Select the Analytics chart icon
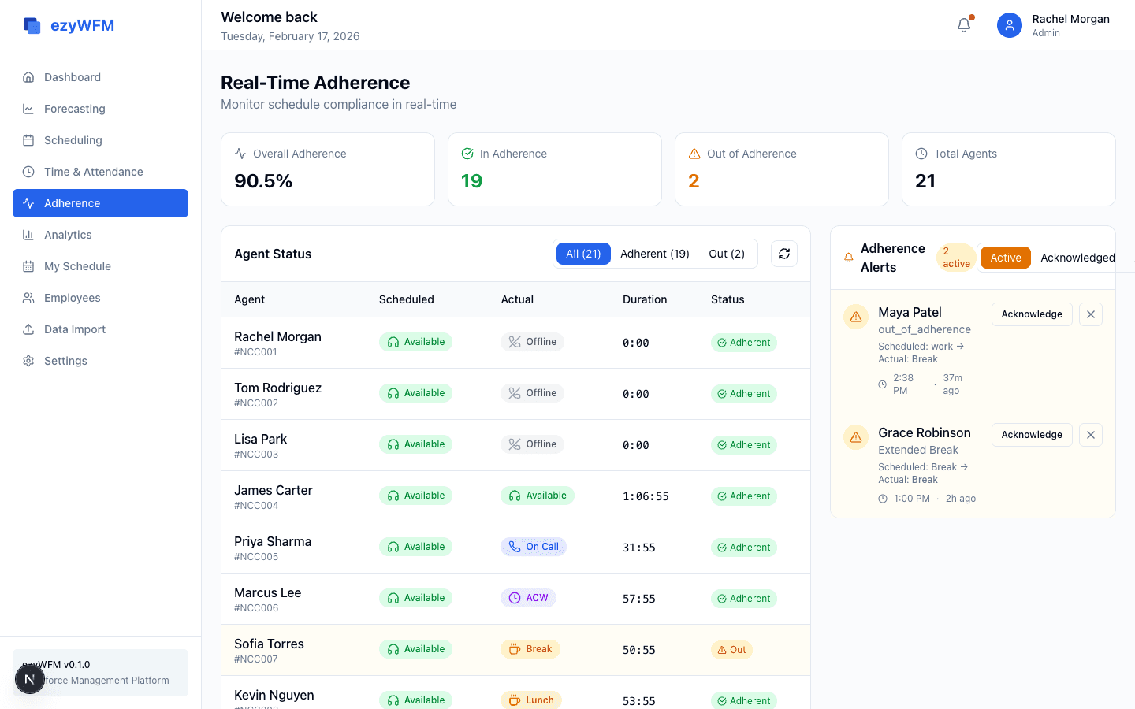Viewport: 1135px width, 709px height. [x=28, y=235]
